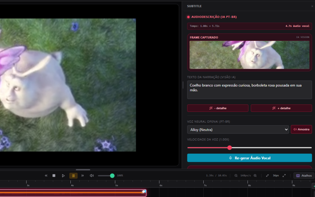Start playback with the play triangle

(63, 175)
